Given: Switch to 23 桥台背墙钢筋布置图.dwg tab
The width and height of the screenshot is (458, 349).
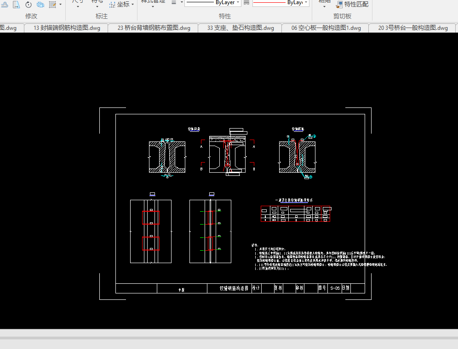Looking at the screenshot, I should (x=154, y=28).
